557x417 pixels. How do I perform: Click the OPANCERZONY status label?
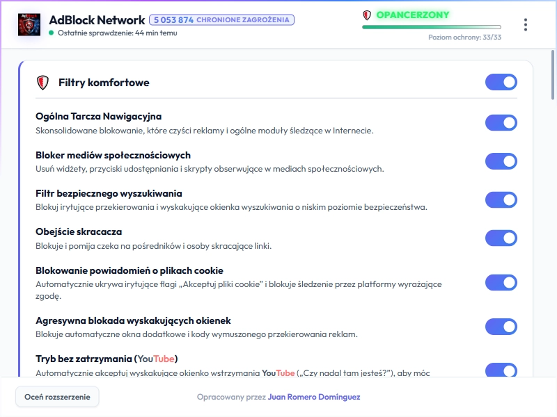point(413,15)
